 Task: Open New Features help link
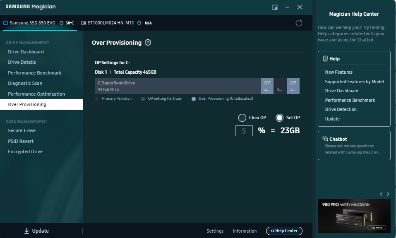(x=338, y=72)
